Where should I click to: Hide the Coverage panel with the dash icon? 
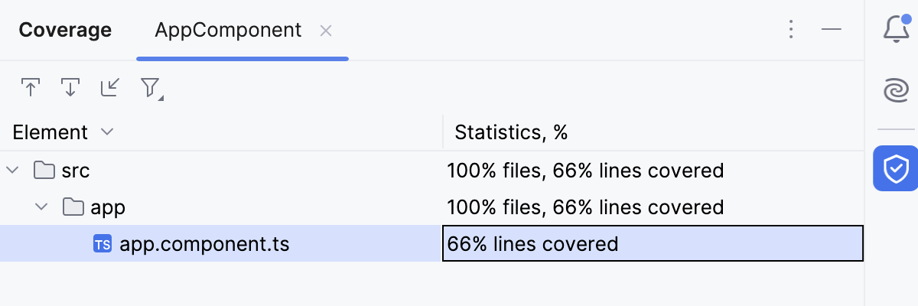[832, 30]
